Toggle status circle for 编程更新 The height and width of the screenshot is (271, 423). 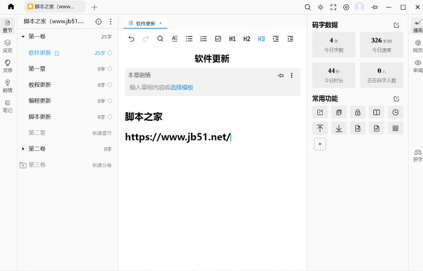(110, 101)
